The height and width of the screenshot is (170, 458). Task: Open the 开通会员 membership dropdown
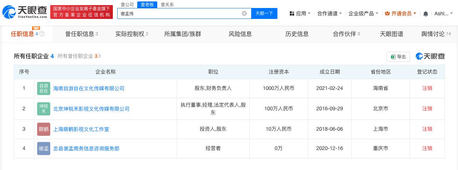coord(400,13)
